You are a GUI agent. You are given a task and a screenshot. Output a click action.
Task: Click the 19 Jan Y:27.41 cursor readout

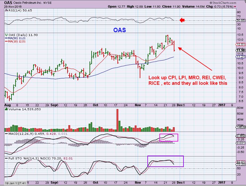pos(15,183)
